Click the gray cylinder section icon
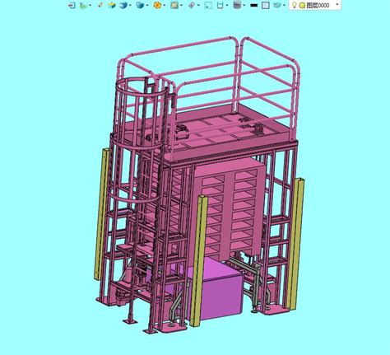 coord(237,5)
